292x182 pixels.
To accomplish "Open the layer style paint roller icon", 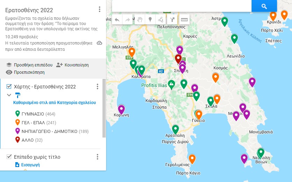I will coord(18,95).
